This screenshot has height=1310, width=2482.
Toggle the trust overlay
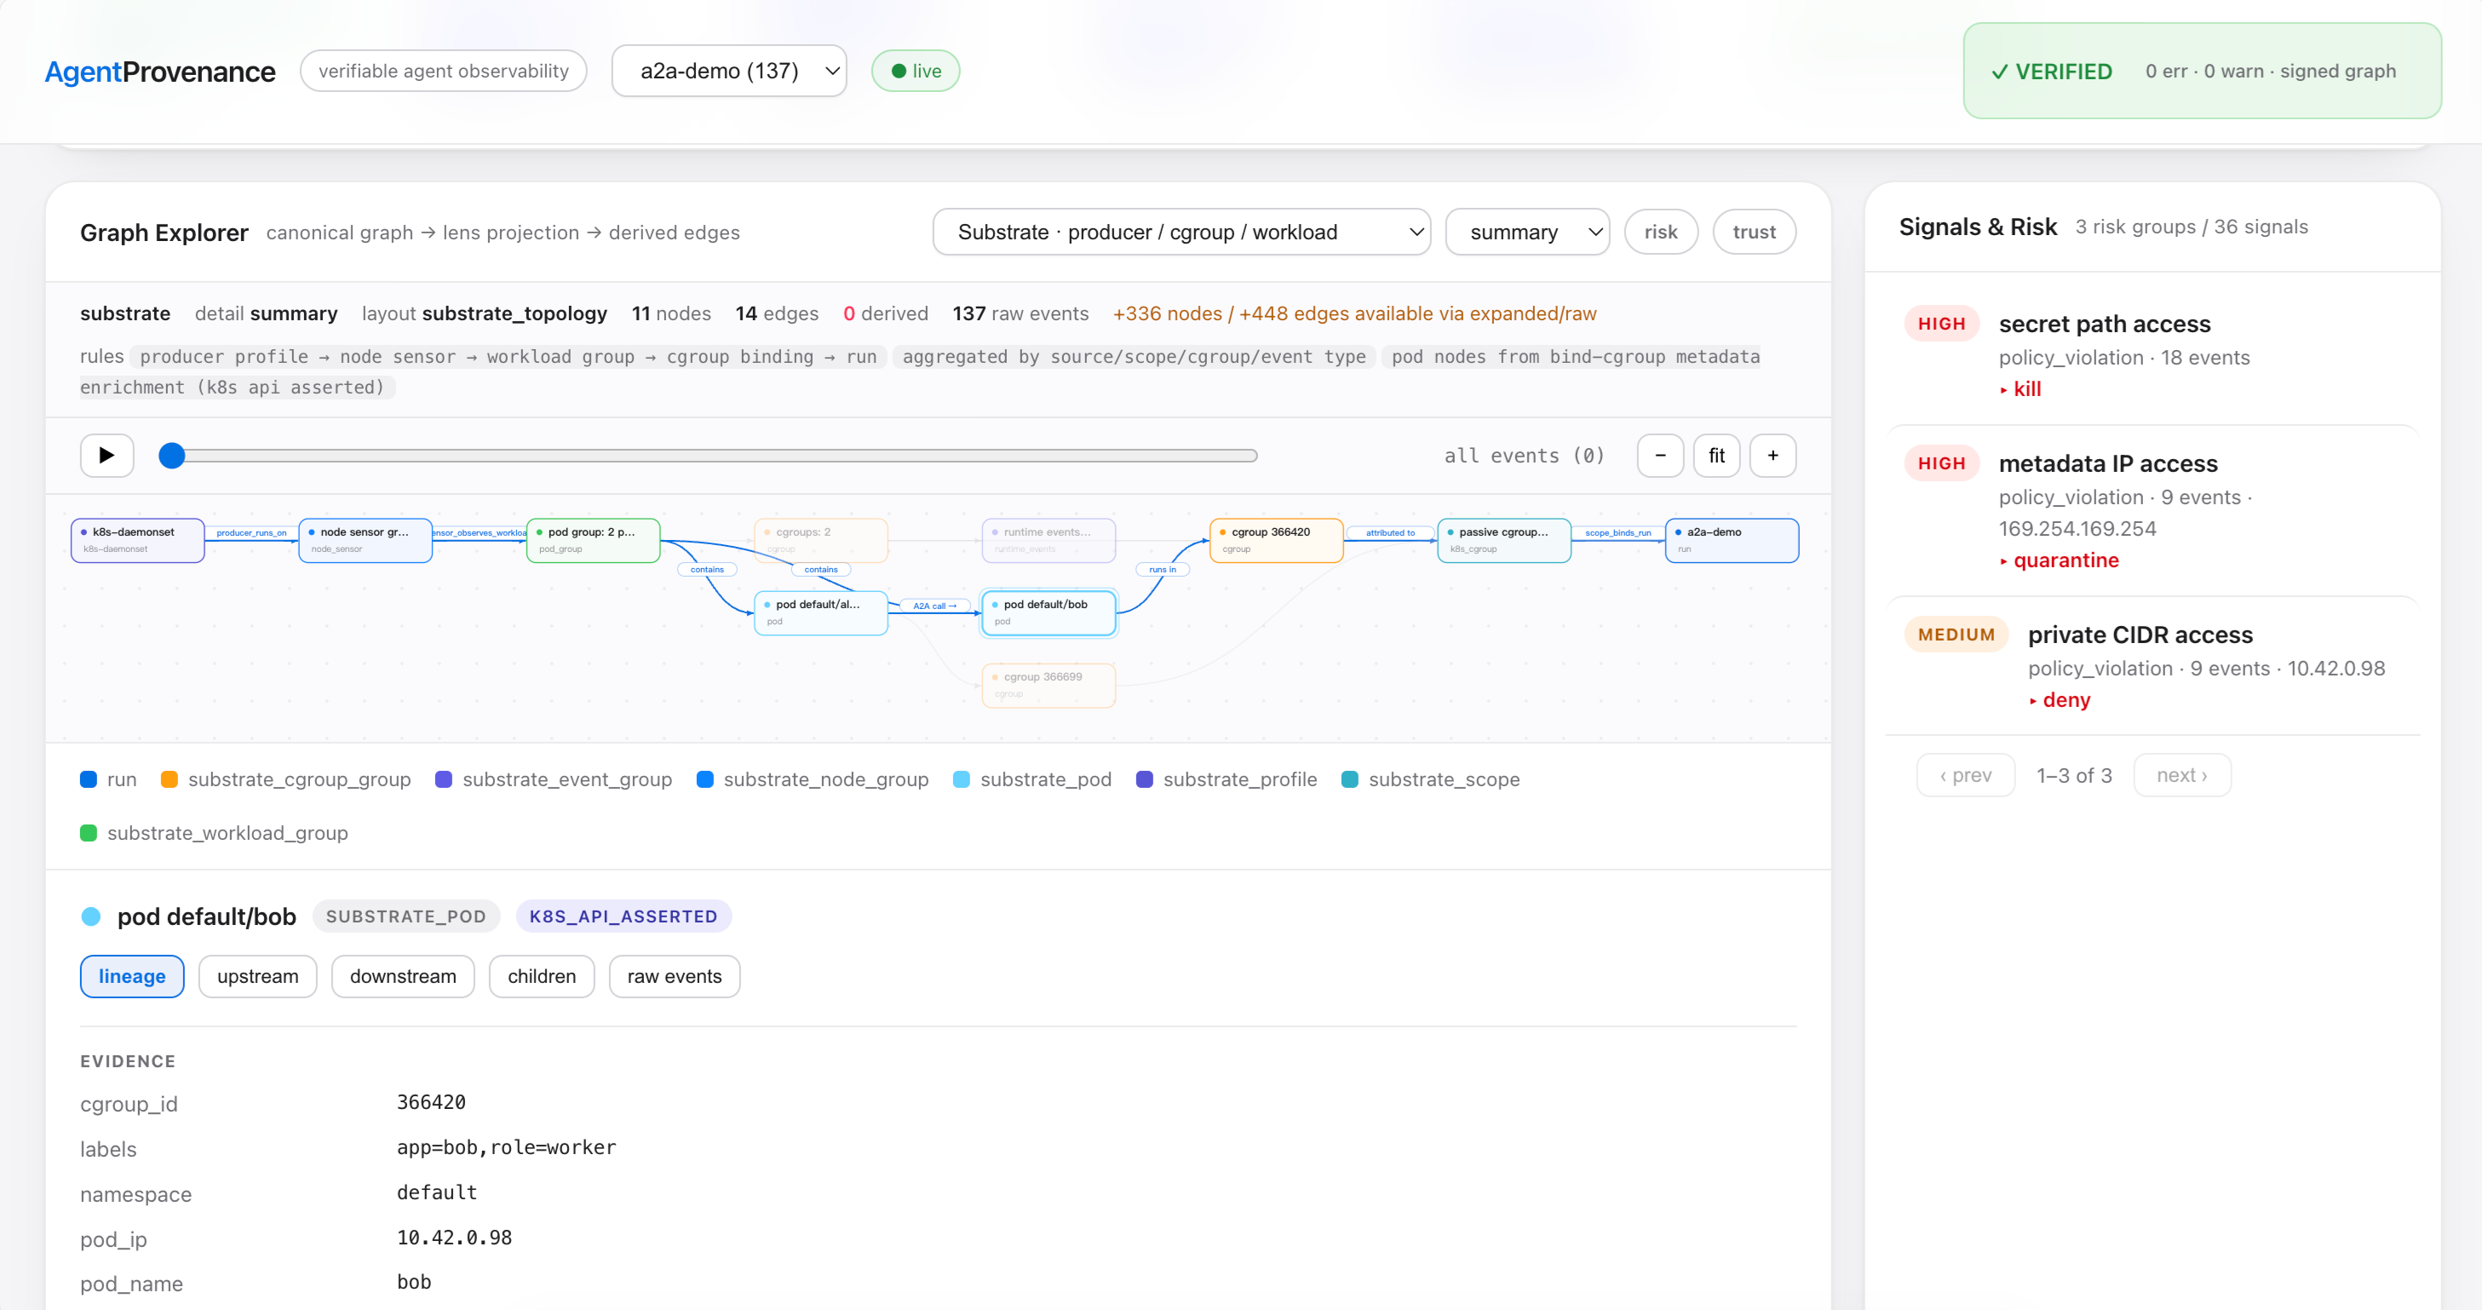click(x=1754, y=233)
